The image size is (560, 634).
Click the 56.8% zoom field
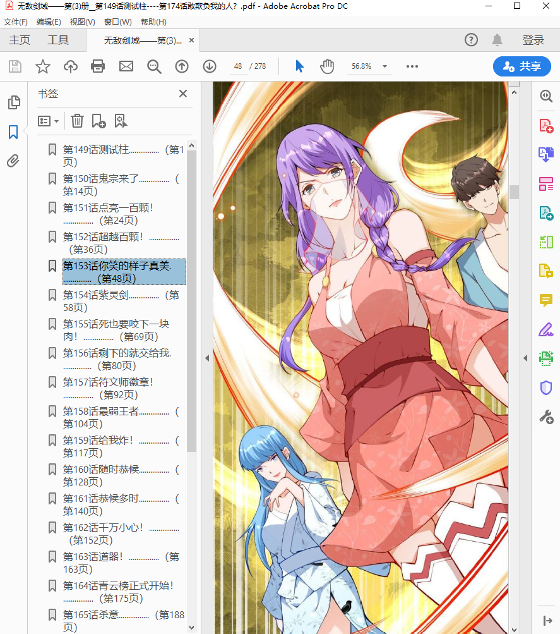(361, 66)
